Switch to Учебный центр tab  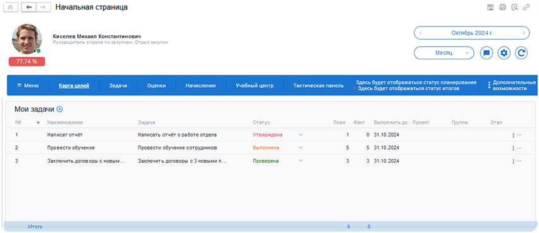[255, 86]
